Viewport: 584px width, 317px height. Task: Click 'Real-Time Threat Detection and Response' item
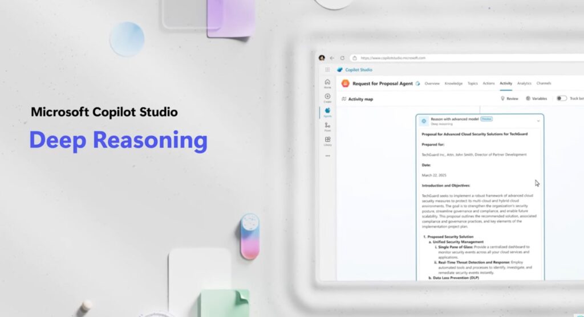tap(474, 262)
